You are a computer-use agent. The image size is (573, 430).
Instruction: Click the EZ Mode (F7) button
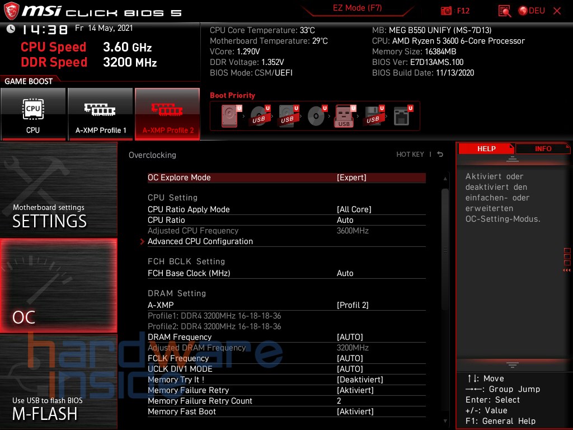pyautogui.click(x=358, y=8)
